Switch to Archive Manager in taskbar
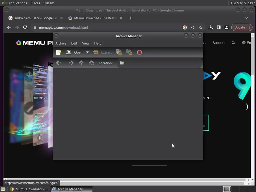The height and width of the screenshot is (192, 256). tap(71, 189)
